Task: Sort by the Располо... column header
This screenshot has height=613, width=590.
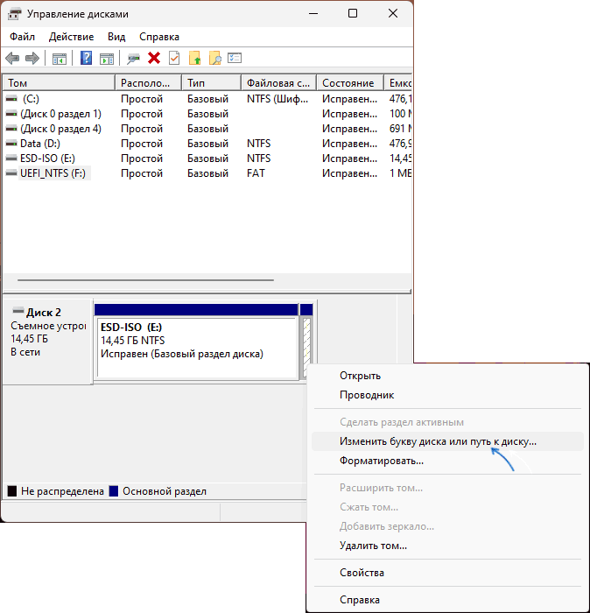Action: [x=149, y=83]
